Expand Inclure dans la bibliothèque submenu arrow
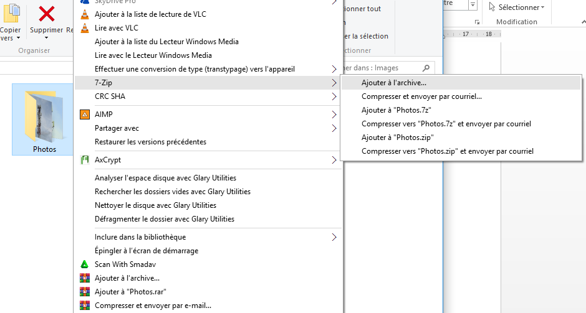 [334, 237]
